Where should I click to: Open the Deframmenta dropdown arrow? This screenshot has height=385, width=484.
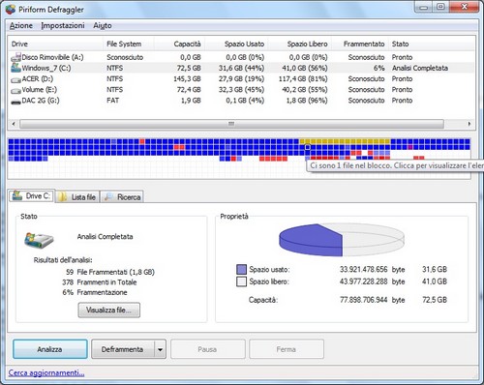(x=160, y=349)
